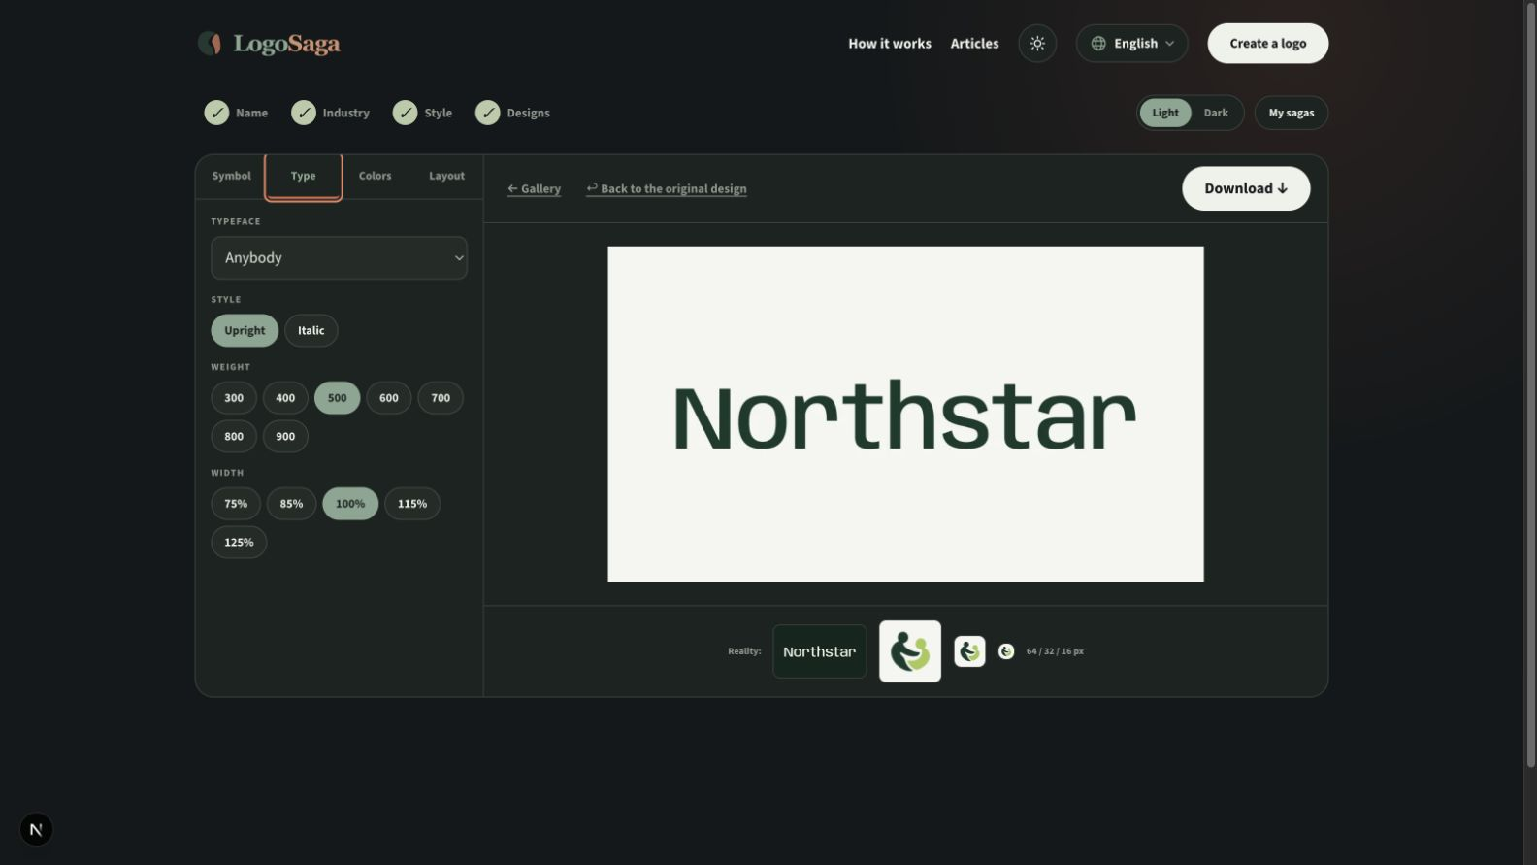
Task: Click the Name step label
Action: coord(251,113)
